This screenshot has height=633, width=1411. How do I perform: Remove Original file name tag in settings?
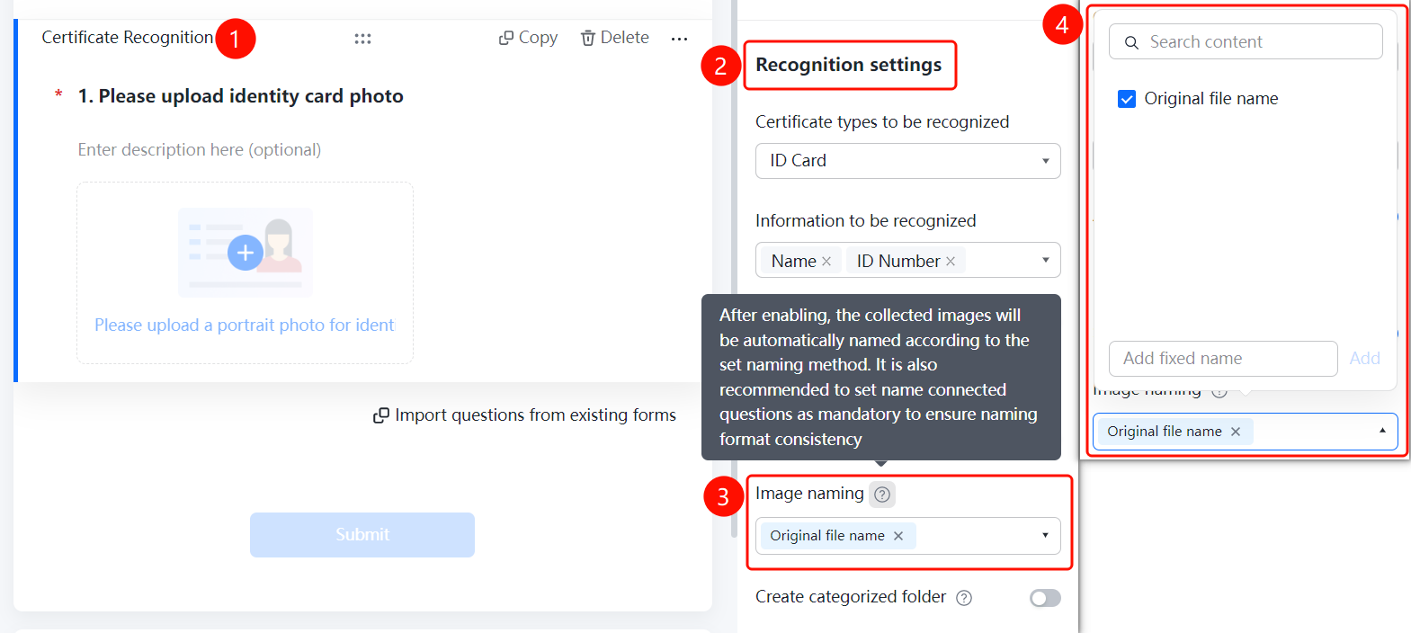[x=898, y=536]
